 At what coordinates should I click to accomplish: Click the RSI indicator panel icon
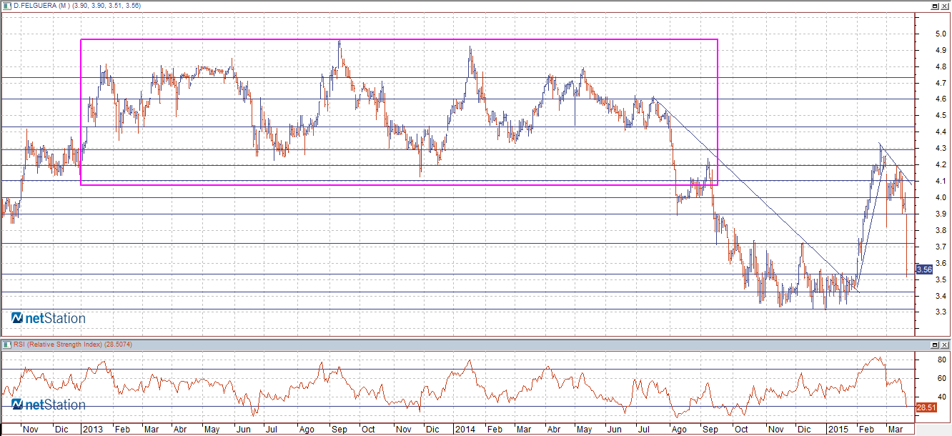[6, 345]
